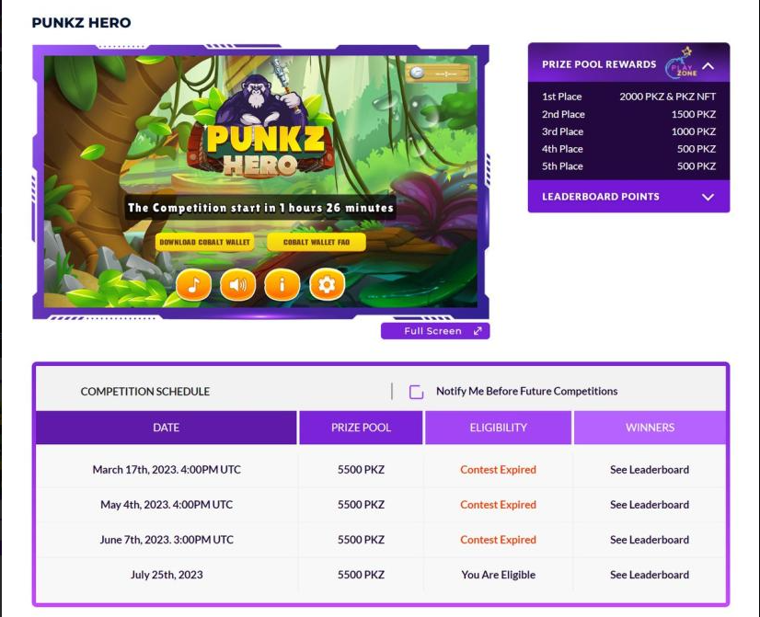Click 5500 PKZ prize in May 4th row
760x617 pixels.
click(x=361, y=504)
